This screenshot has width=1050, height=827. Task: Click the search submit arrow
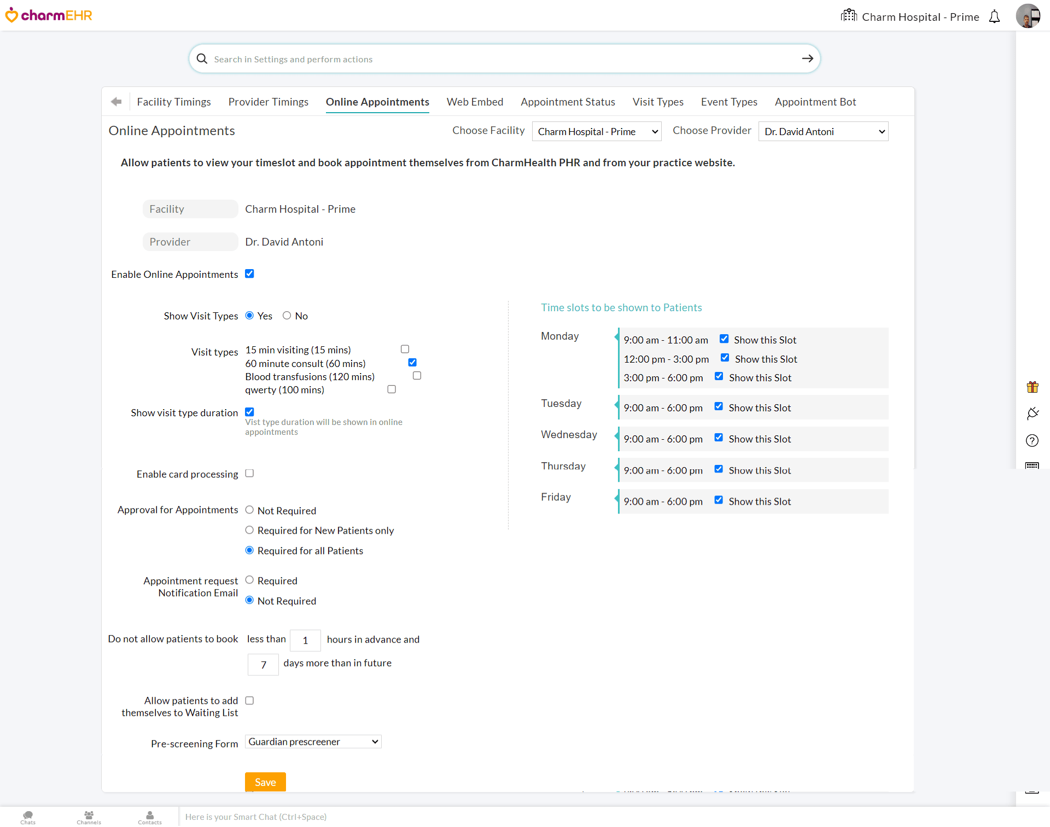tap(807, 59)
